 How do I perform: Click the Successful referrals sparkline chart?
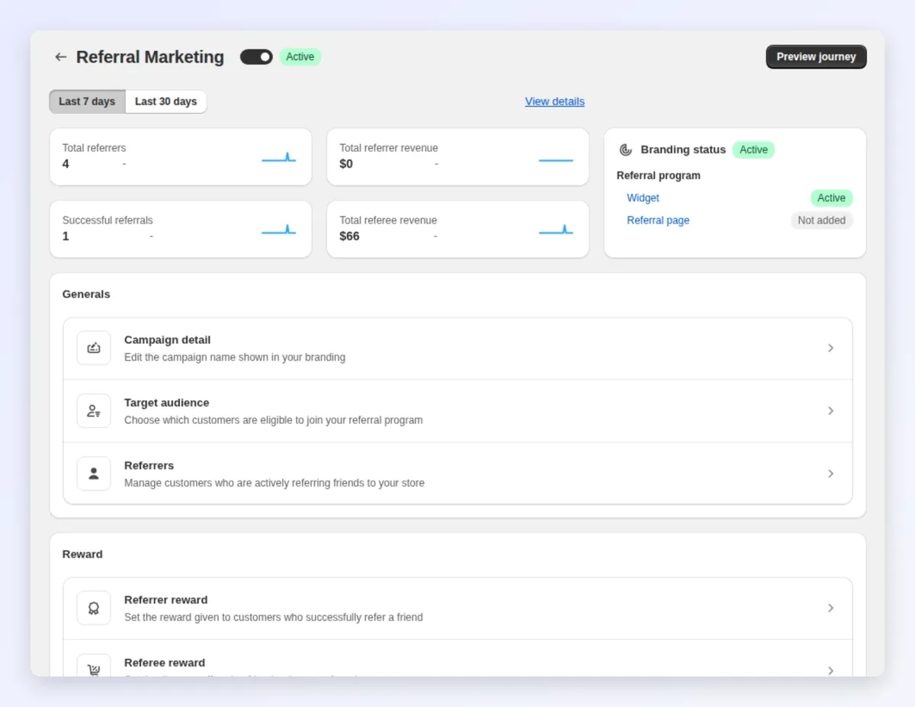(x=279, y=229)
